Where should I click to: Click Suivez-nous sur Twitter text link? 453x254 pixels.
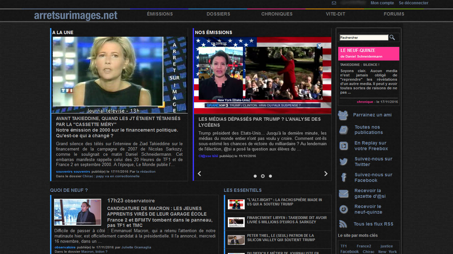[x=373, y=162]
